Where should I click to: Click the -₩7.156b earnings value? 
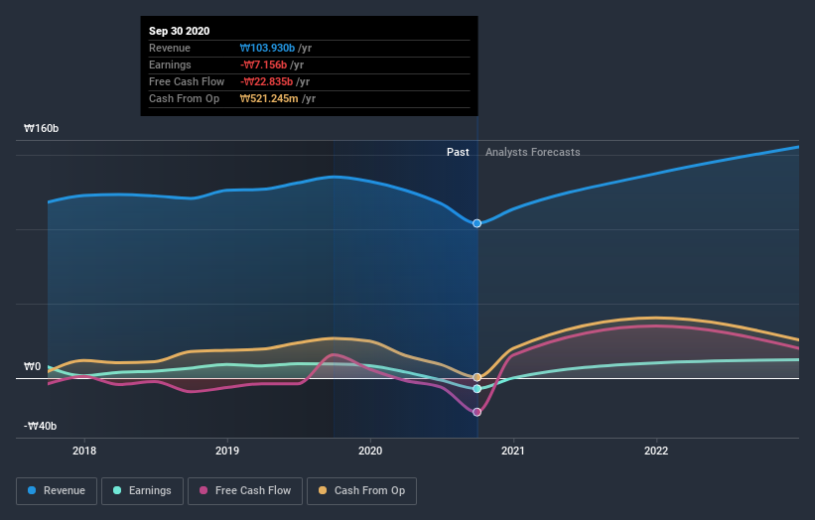263,65
